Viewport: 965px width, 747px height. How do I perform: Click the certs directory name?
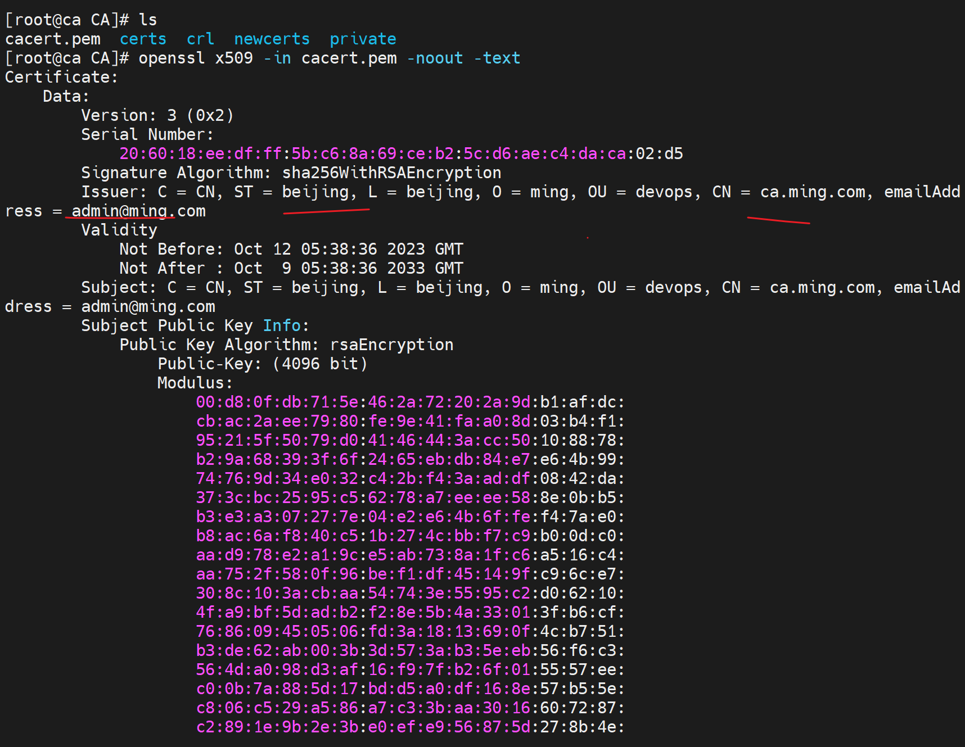(143, 39)
